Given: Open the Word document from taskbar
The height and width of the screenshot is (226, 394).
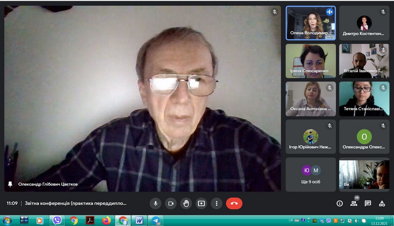Looking at the screenshot, I should tap(139, 221).
